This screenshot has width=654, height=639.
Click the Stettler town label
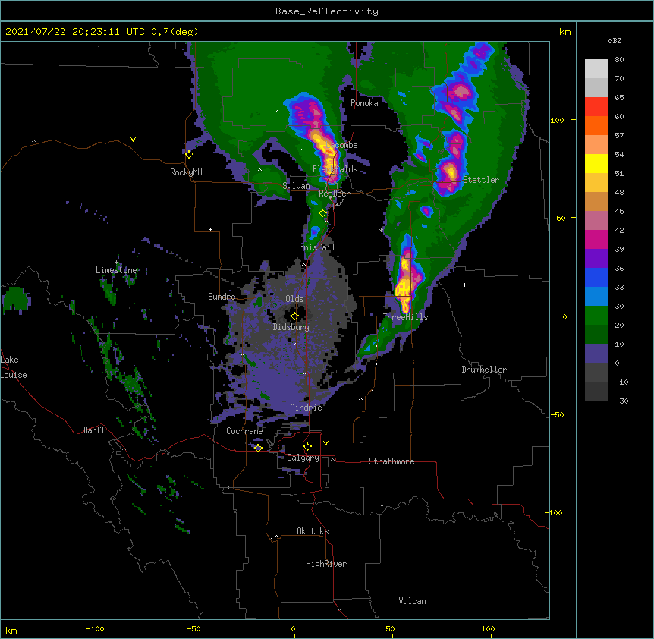coord(481,180)
